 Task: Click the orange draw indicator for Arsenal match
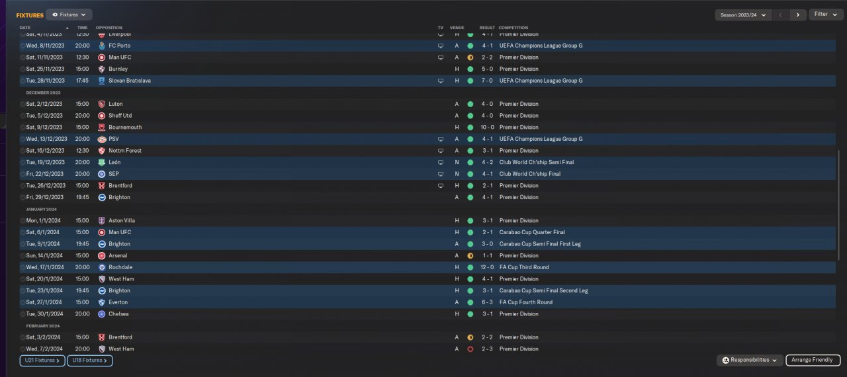pyautogui.click(x=470, y=255)
